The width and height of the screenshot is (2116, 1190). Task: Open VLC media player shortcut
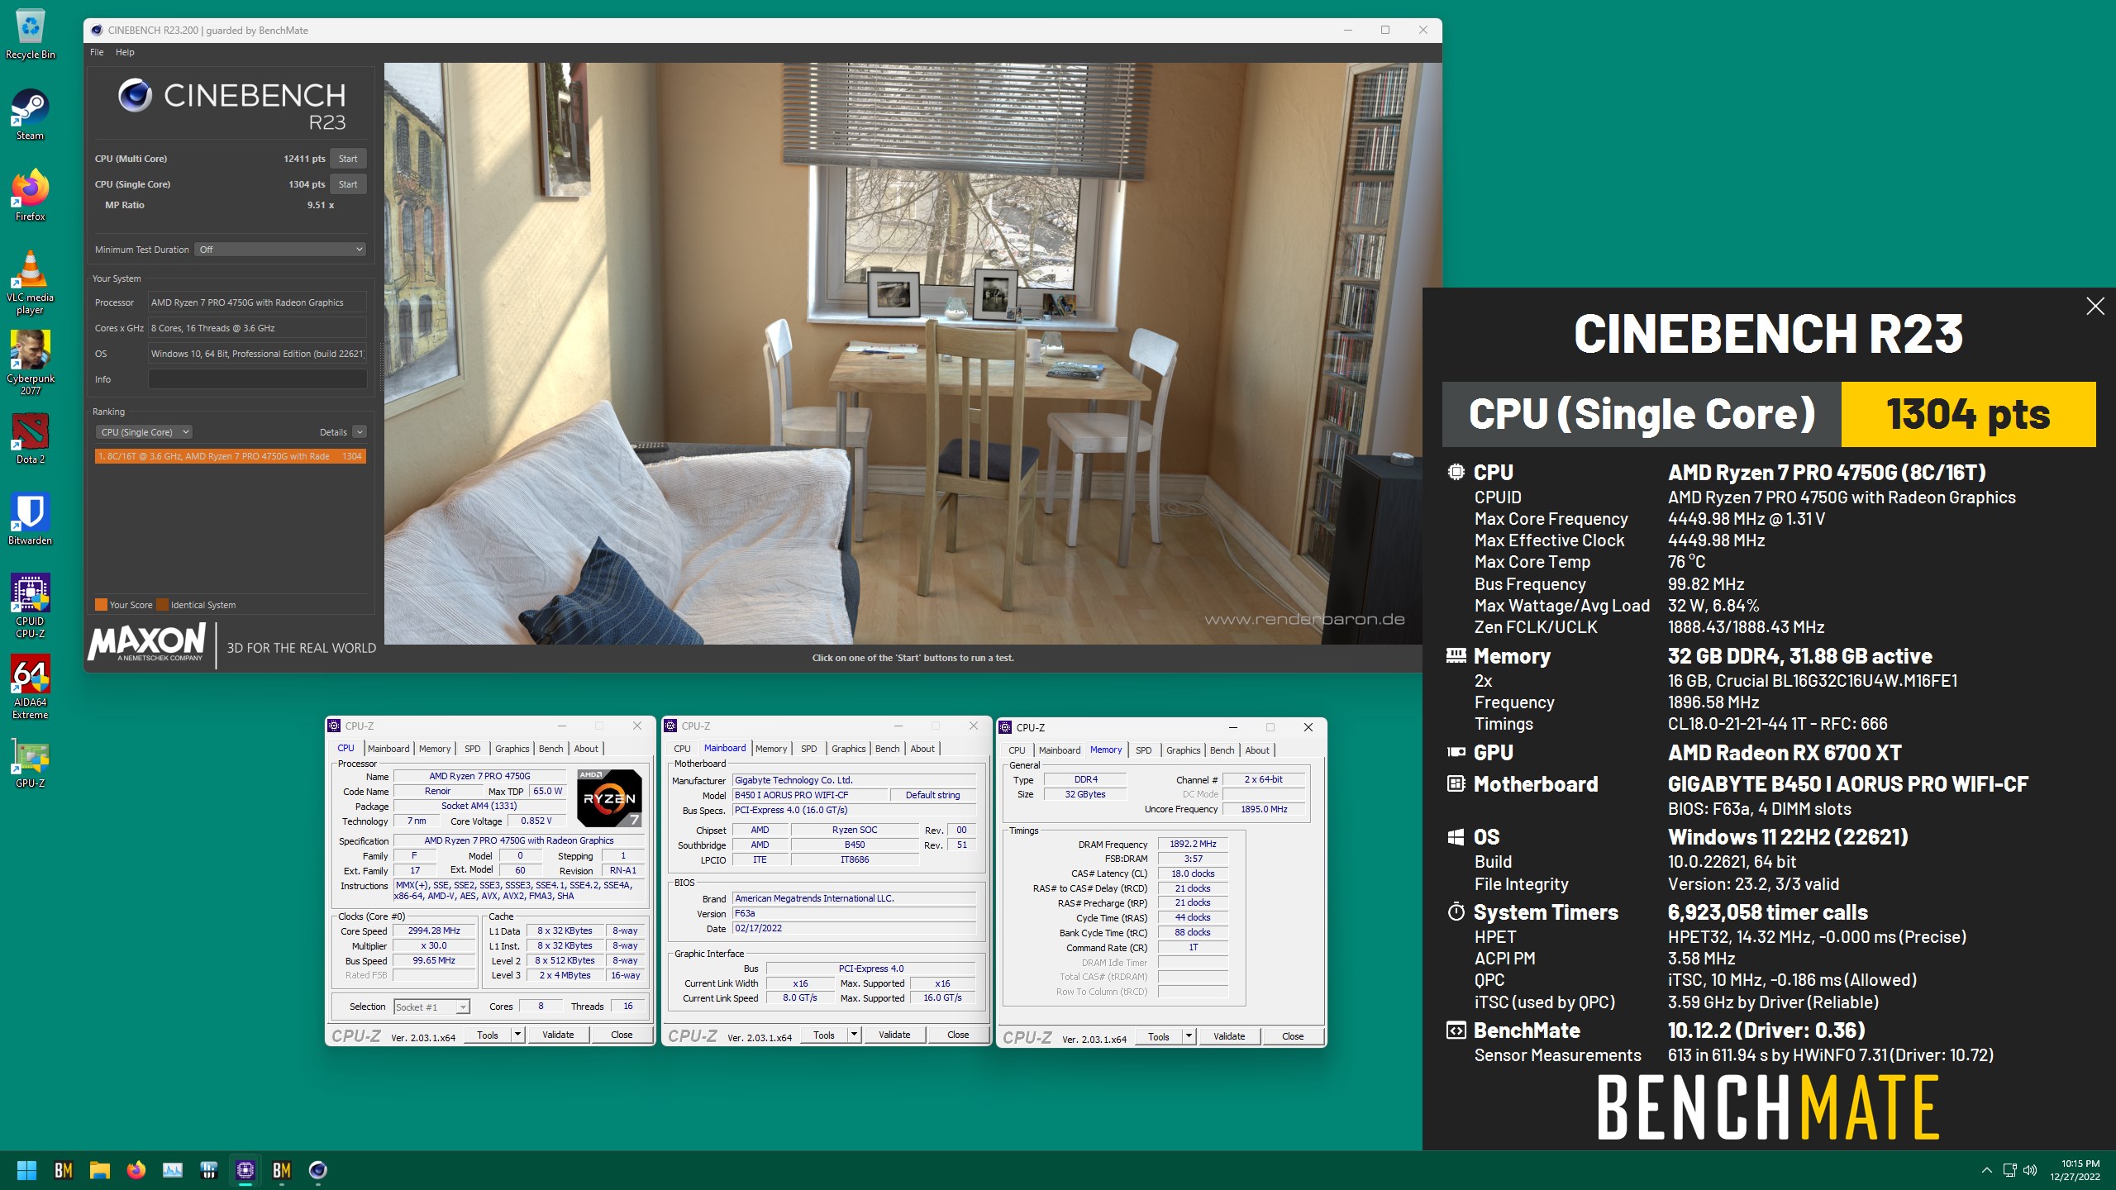[x=31, y=283]
